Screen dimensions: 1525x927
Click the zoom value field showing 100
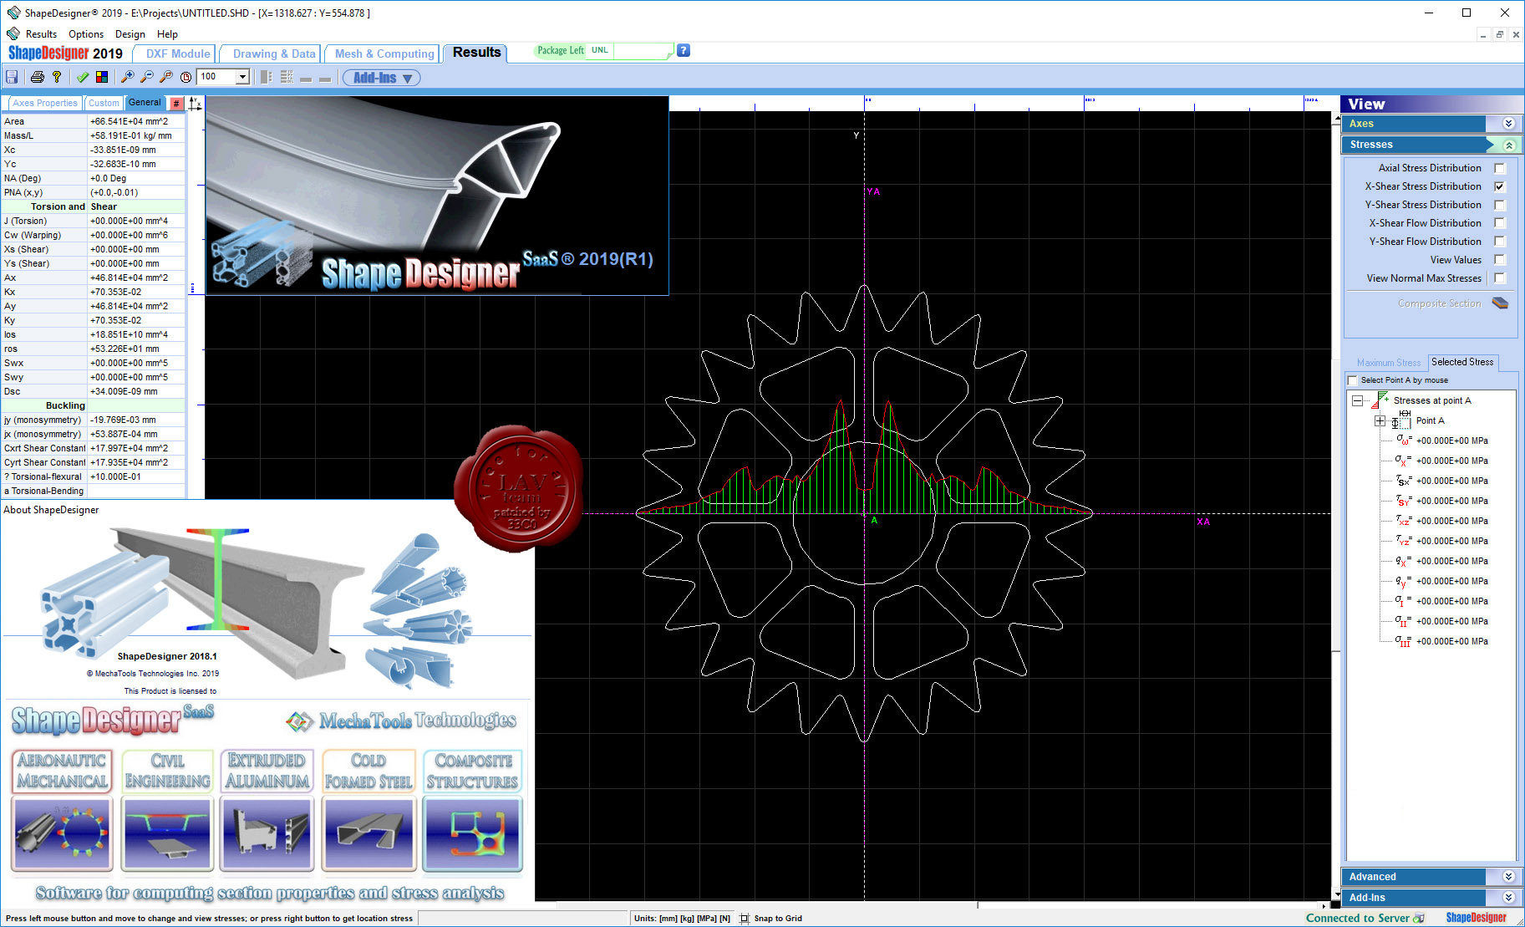217,77
